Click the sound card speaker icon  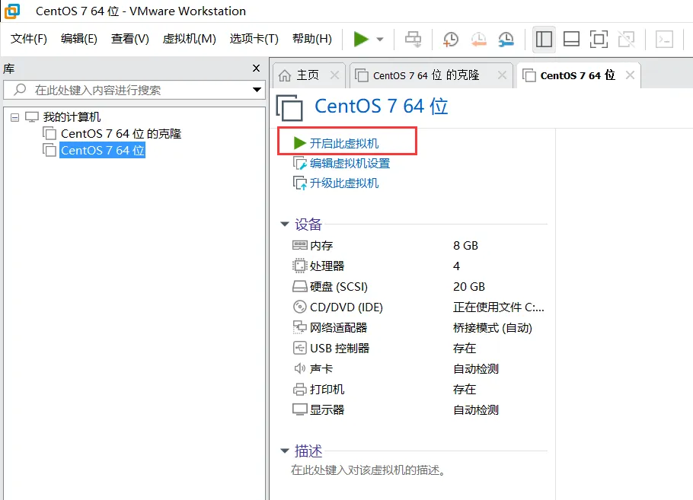pyautogui.click(x=299, y=368)
